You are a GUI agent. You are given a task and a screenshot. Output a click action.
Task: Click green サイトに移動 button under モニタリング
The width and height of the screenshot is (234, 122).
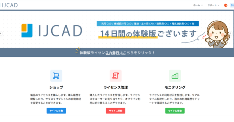tap(175, 111)
